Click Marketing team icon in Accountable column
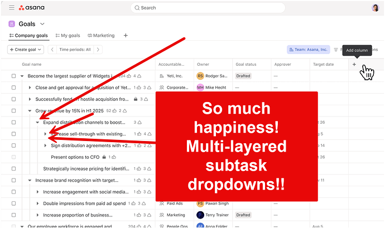This screenshot has height=228, width=385. point(162,215)
